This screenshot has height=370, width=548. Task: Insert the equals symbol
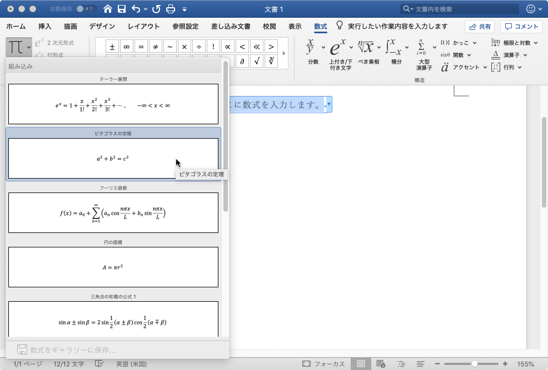coord(141,47)
